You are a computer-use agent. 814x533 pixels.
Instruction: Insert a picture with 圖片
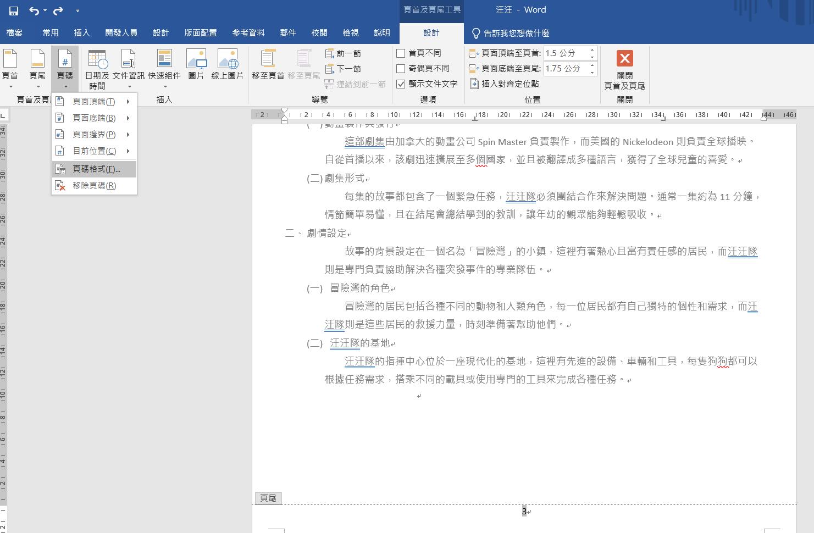196,65
